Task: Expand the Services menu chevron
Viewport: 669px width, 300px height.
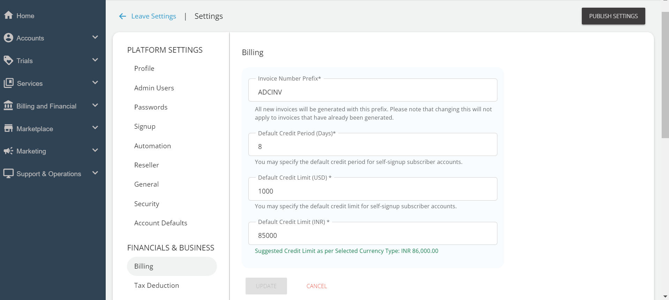Action: click(x=95, y=83)
